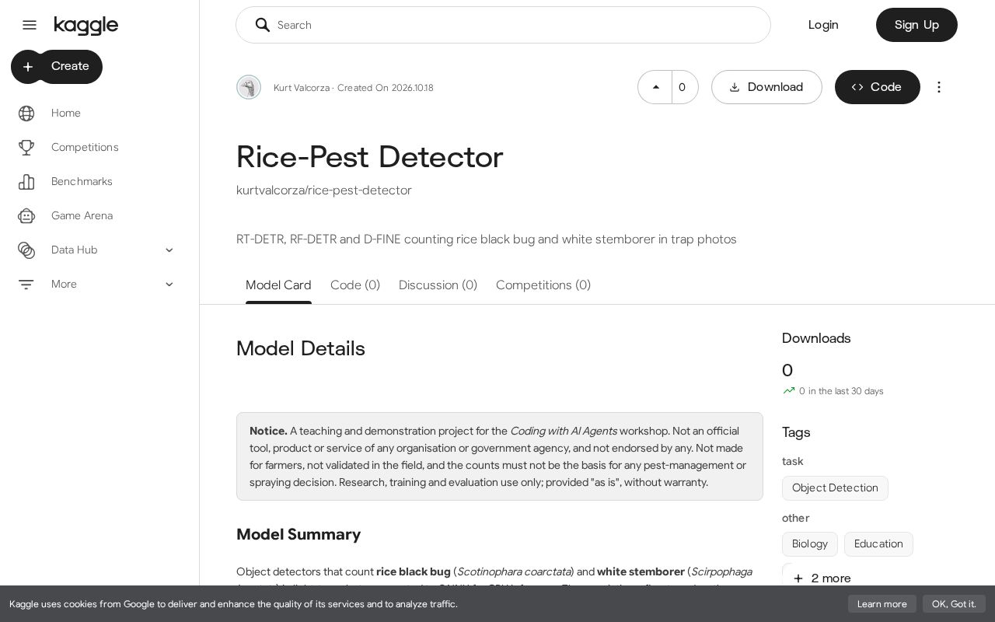Screen dimensions: 995x622
Task: Click the Data Hub rings icon
Action: [26, 250]
